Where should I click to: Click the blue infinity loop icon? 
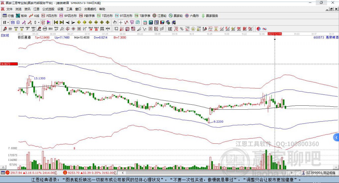pyautogui.click(x=265, y=29)
